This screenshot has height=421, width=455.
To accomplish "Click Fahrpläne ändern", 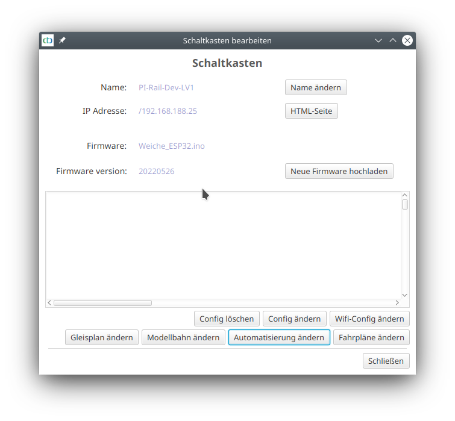I will point(371,337).
